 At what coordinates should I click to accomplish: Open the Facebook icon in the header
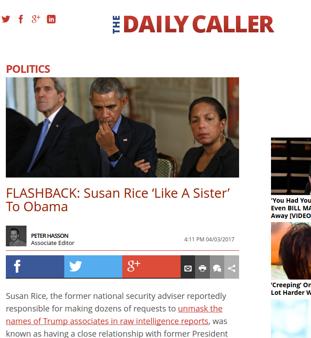(x=21, y=19)
